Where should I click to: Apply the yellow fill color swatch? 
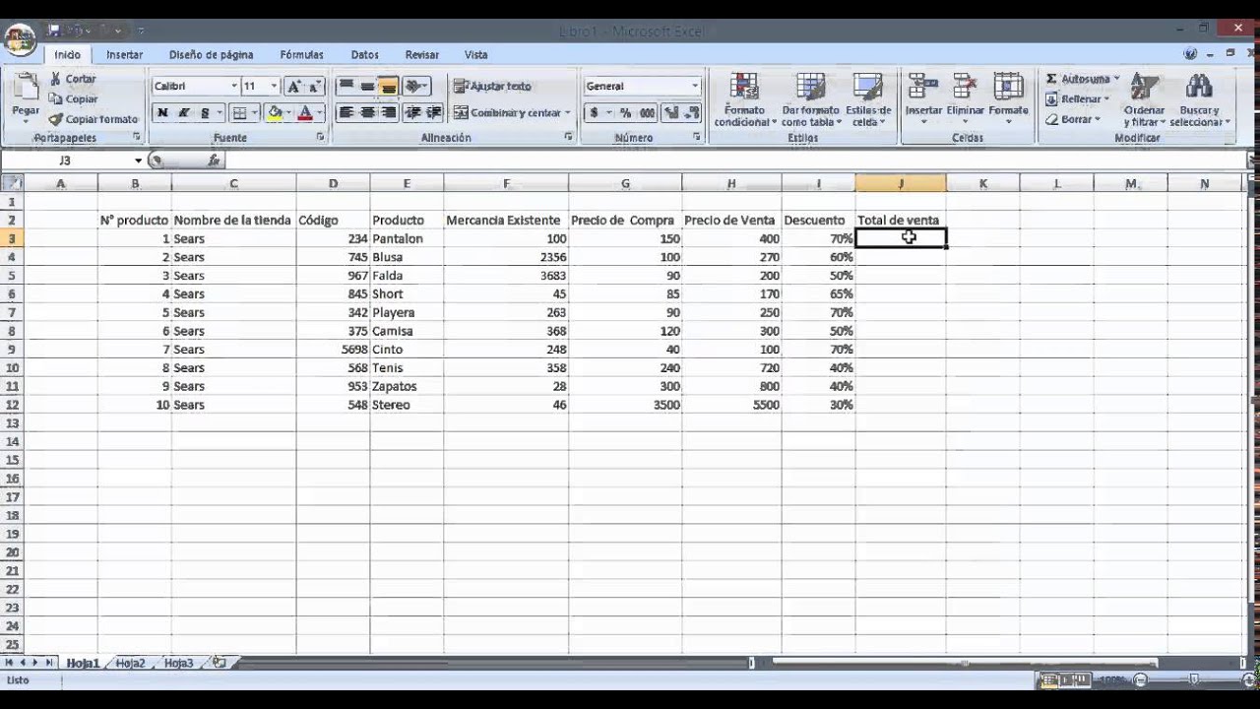(x=275, y=113)
